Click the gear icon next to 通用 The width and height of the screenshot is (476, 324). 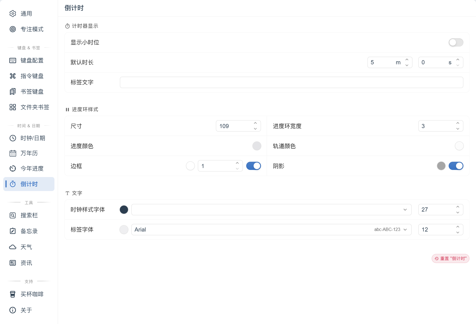(13, 14)
